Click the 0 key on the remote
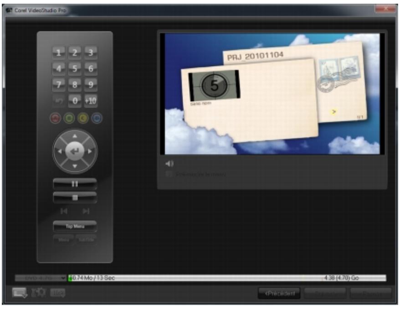Screen dimensions: 400x309 click(75, 101)
